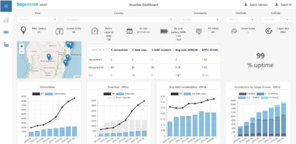
Task: Click the Total load kWh/d chart title
Action: pyautogui.click(x=119, y=87)
